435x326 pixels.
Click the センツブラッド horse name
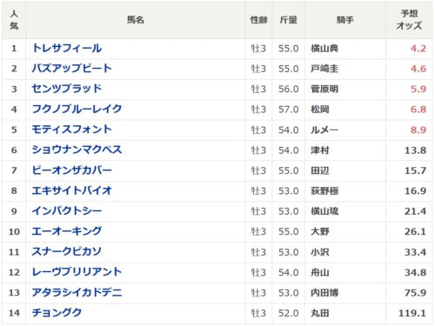pos(67,89)
